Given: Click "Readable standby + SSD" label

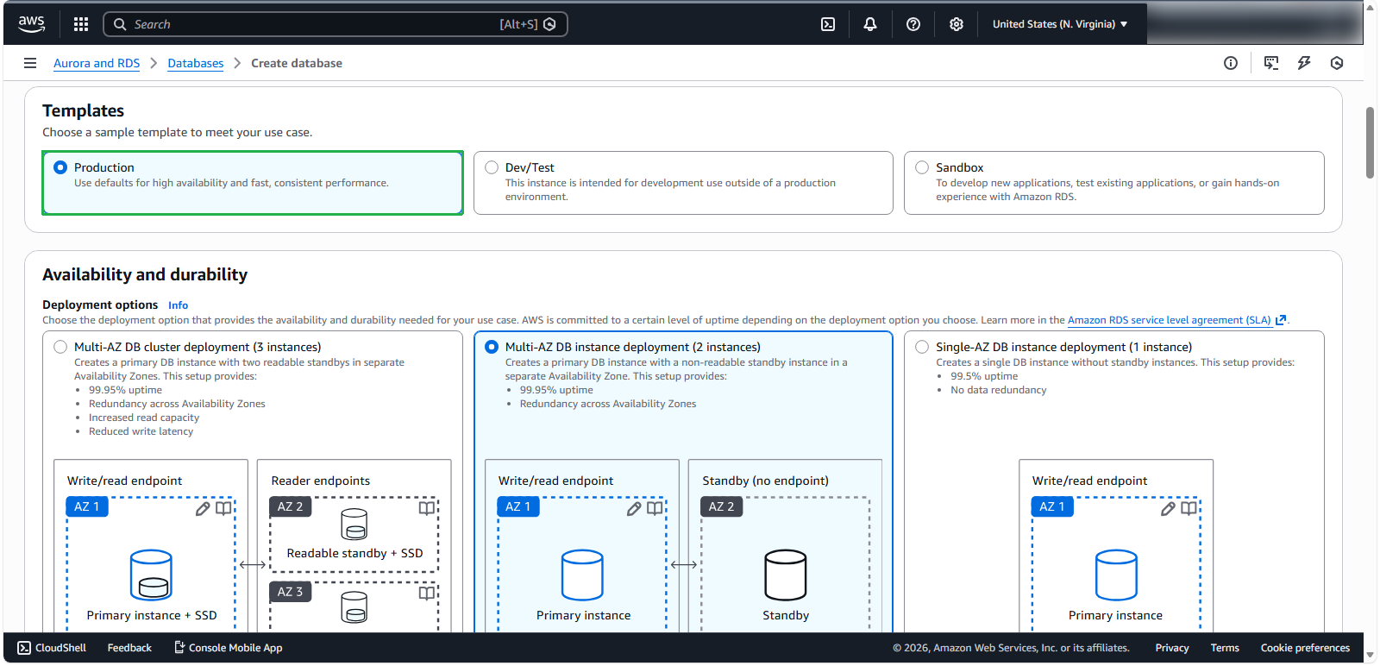Looking at the screenshot, I should (354, 553).
